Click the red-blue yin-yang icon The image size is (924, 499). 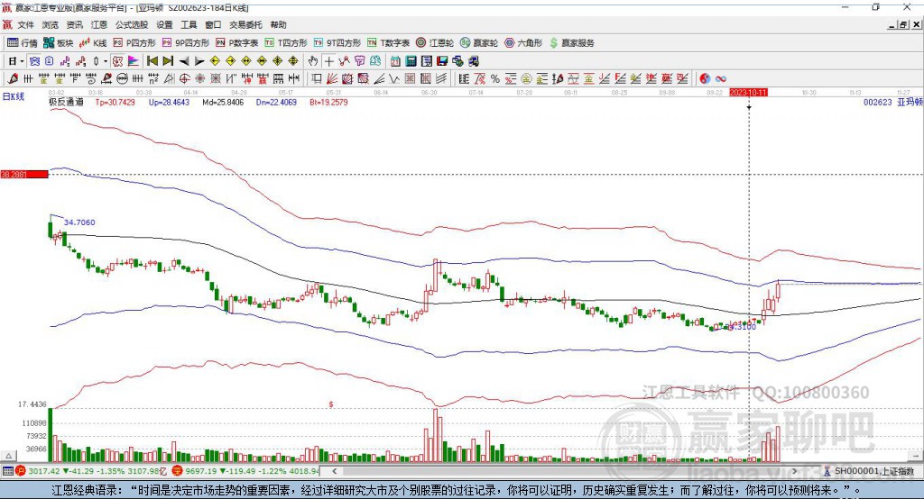point(705,79)
